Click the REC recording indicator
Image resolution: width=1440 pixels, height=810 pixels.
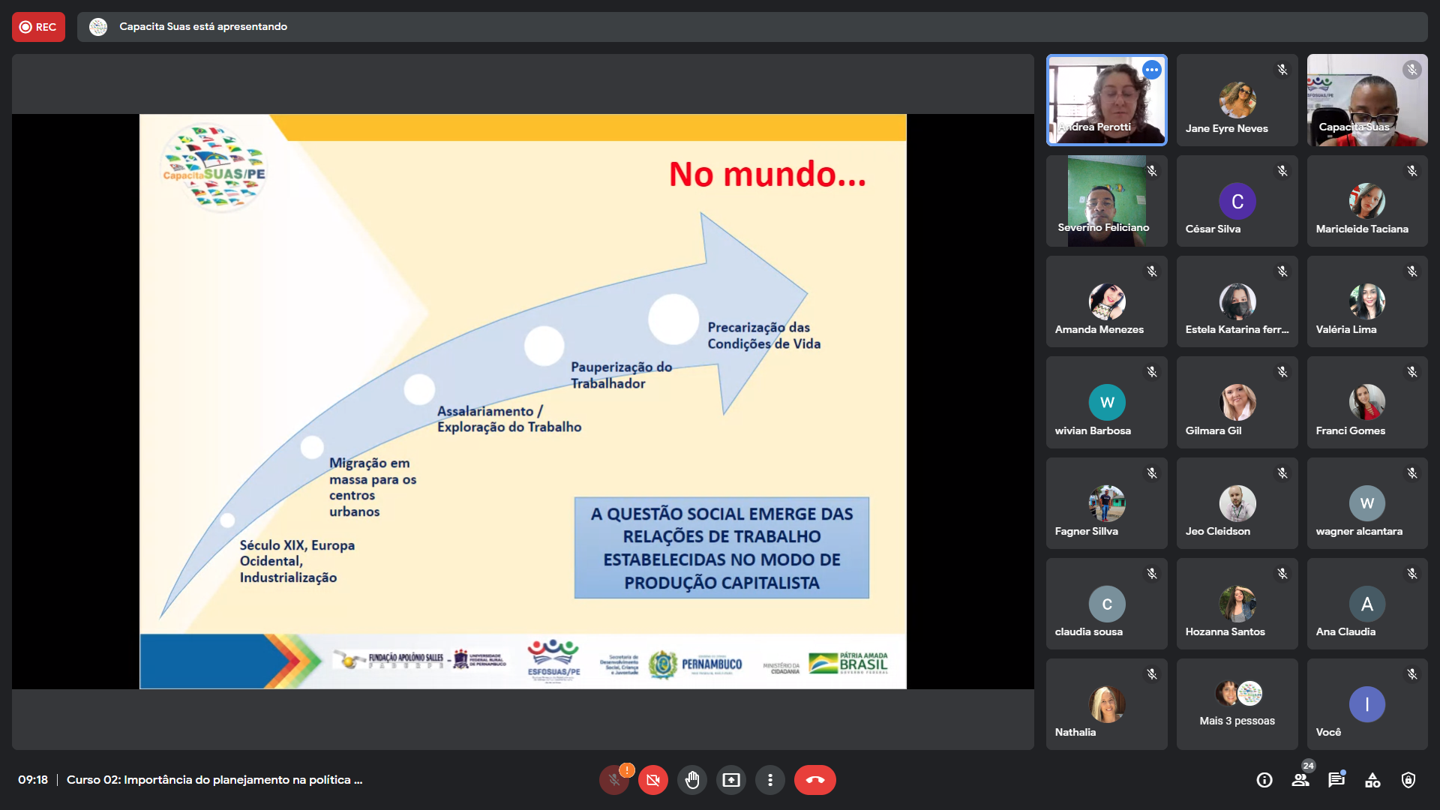click(x=38, y=27)
